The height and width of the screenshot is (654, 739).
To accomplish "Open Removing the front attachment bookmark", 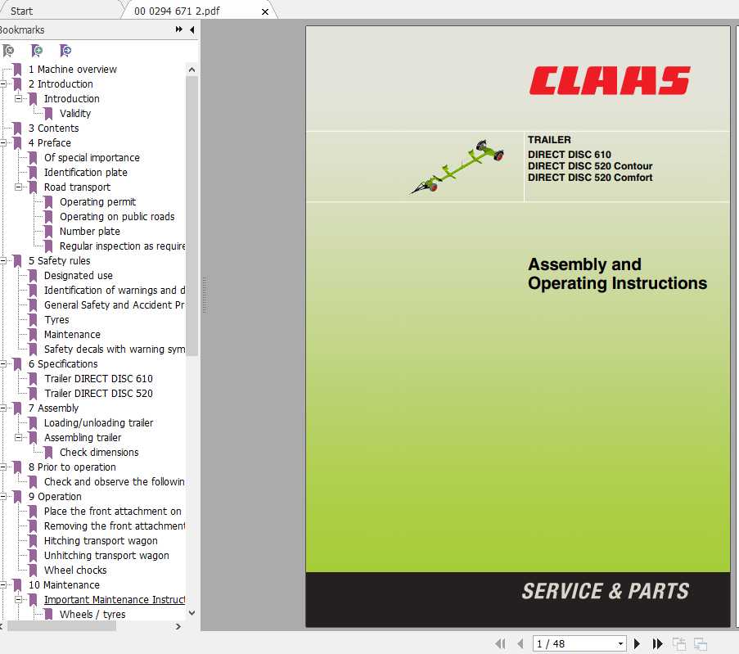I will tap(115, 526).
